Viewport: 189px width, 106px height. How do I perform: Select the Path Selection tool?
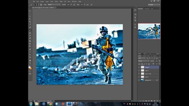[x=30, y=55]
